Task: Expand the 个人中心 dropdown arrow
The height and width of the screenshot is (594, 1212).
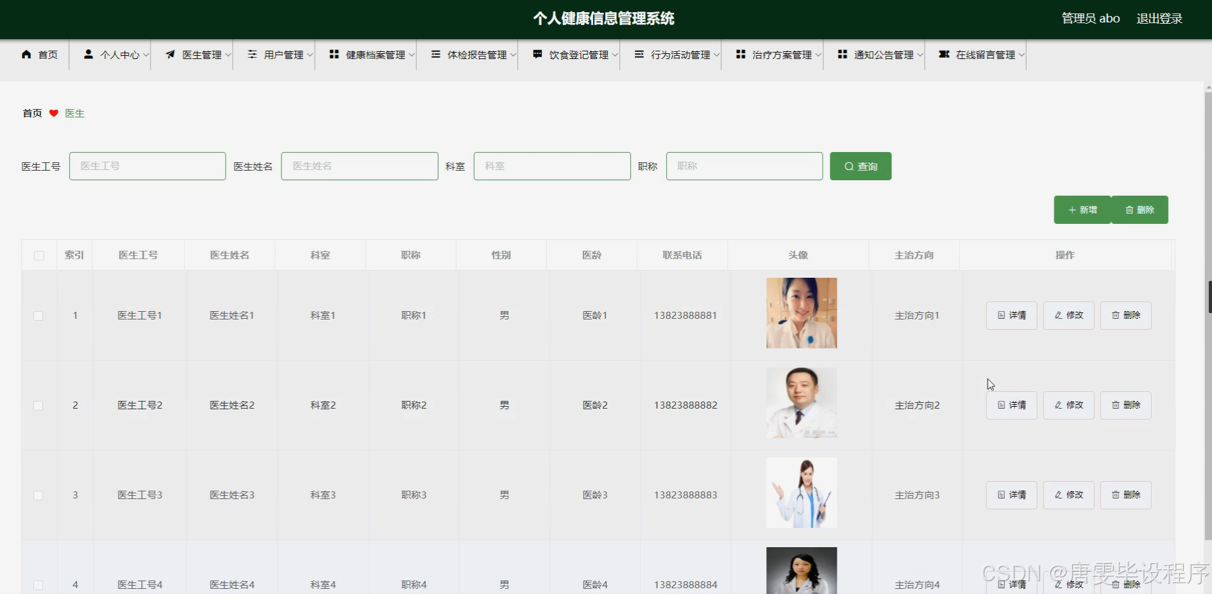Action: pyautogui.click(x=146, y=55)
